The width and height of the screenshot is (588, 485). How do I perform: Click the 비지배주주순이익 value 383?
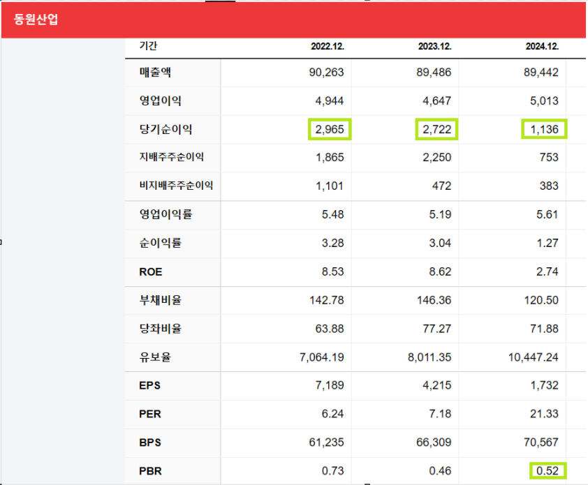(549, 186)
